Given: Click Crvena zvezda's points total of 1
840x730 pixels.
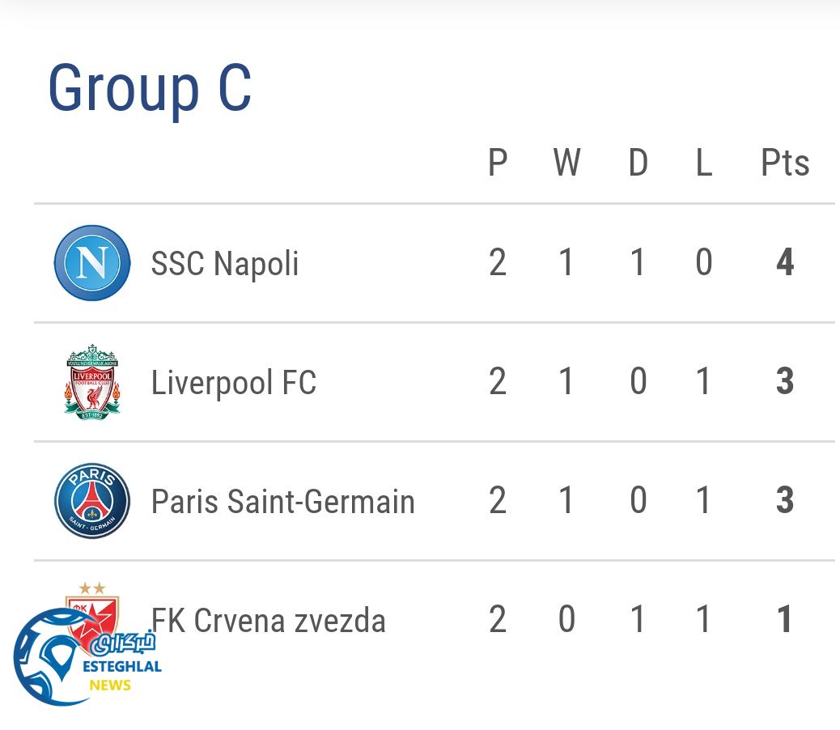Looking at the screenshot, I should coord(785,620).
